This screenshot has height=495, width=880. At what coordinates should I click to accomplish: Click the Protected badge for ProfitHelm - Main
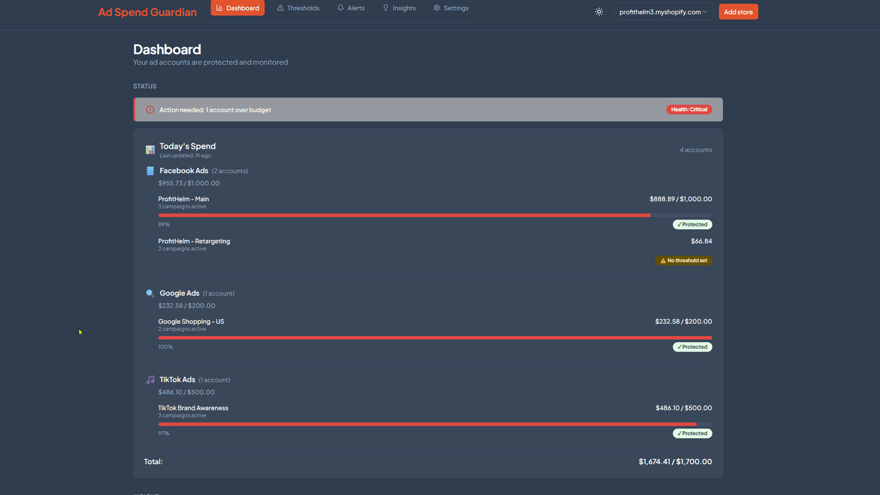(x=692, y=224)
